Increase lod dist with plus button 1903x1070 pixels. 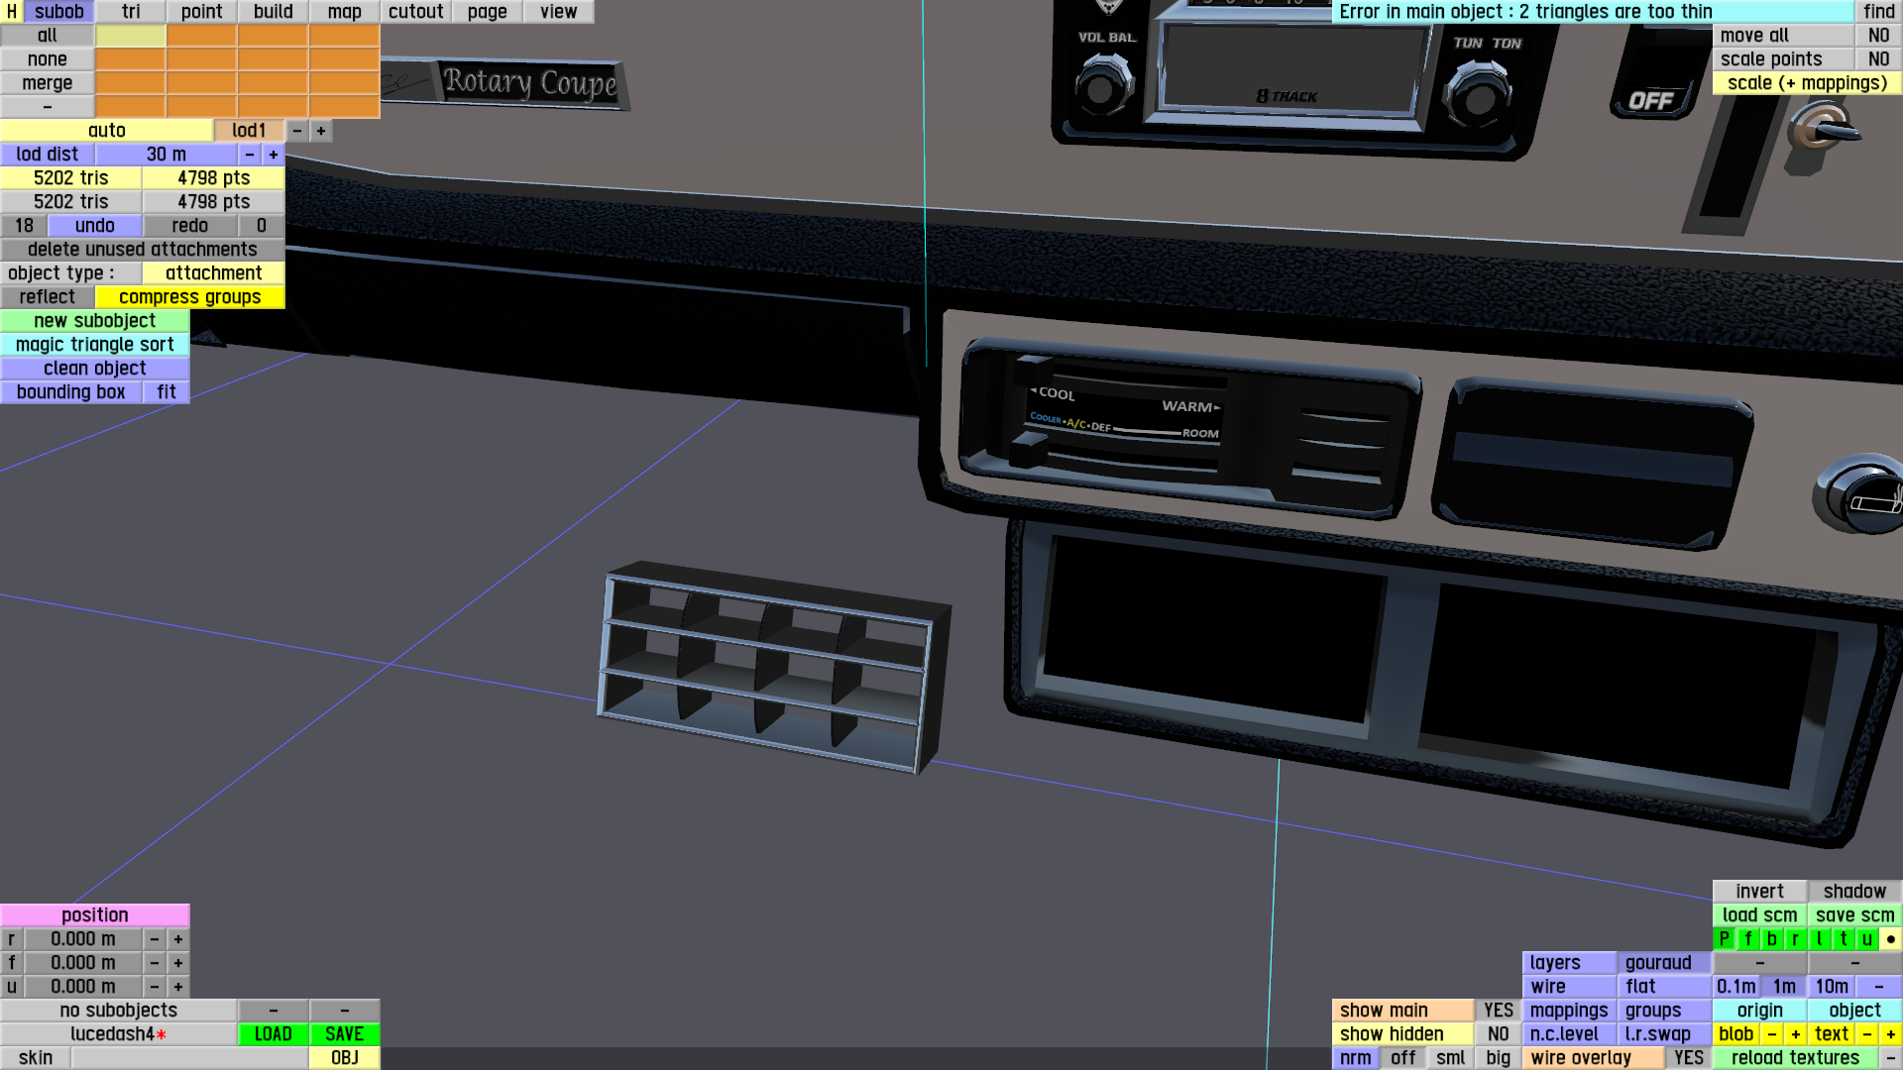274,155
